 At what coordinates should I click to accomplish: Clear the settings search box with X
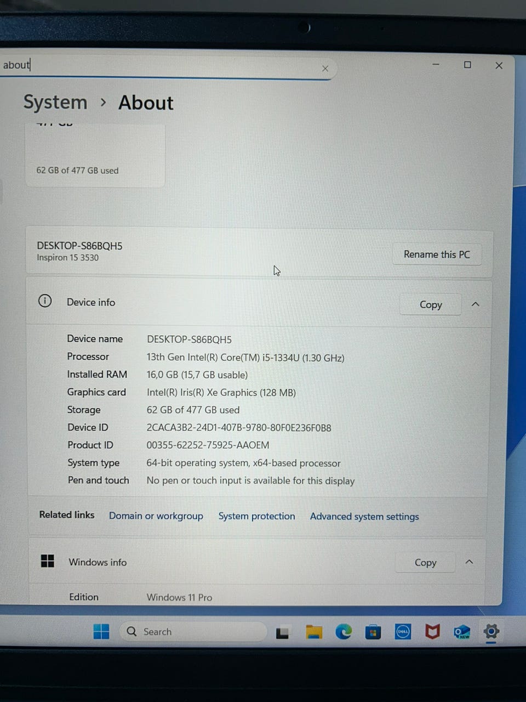[x=325, y=69]
